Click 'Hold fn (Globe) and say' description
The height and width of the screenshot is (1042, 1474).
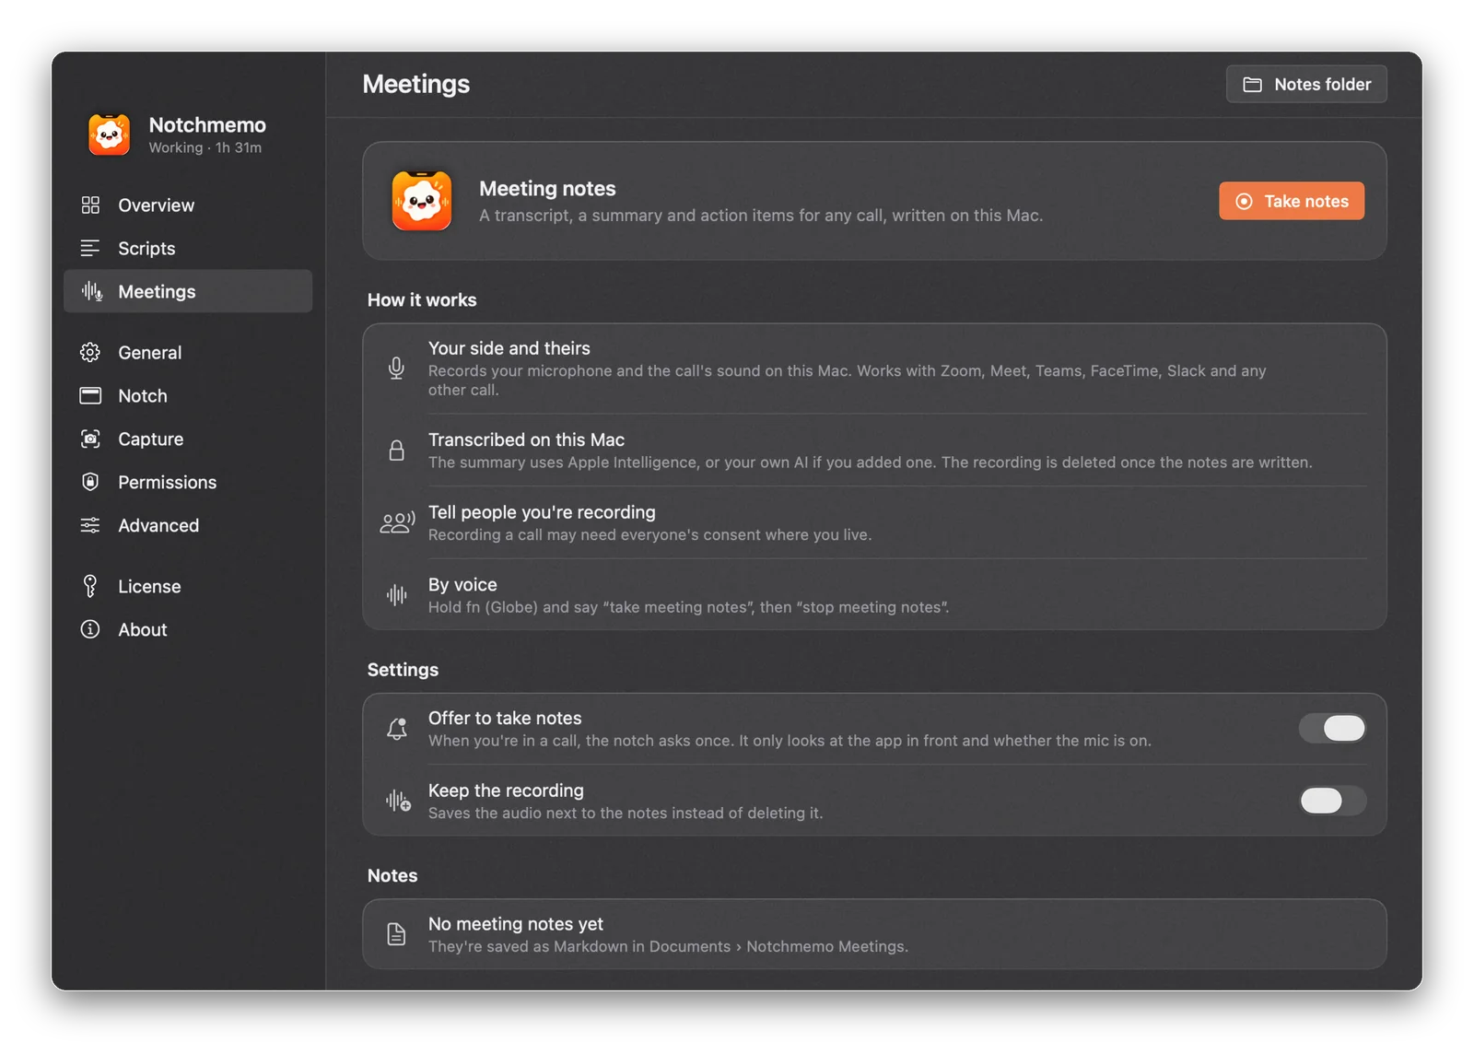(688, 607)
